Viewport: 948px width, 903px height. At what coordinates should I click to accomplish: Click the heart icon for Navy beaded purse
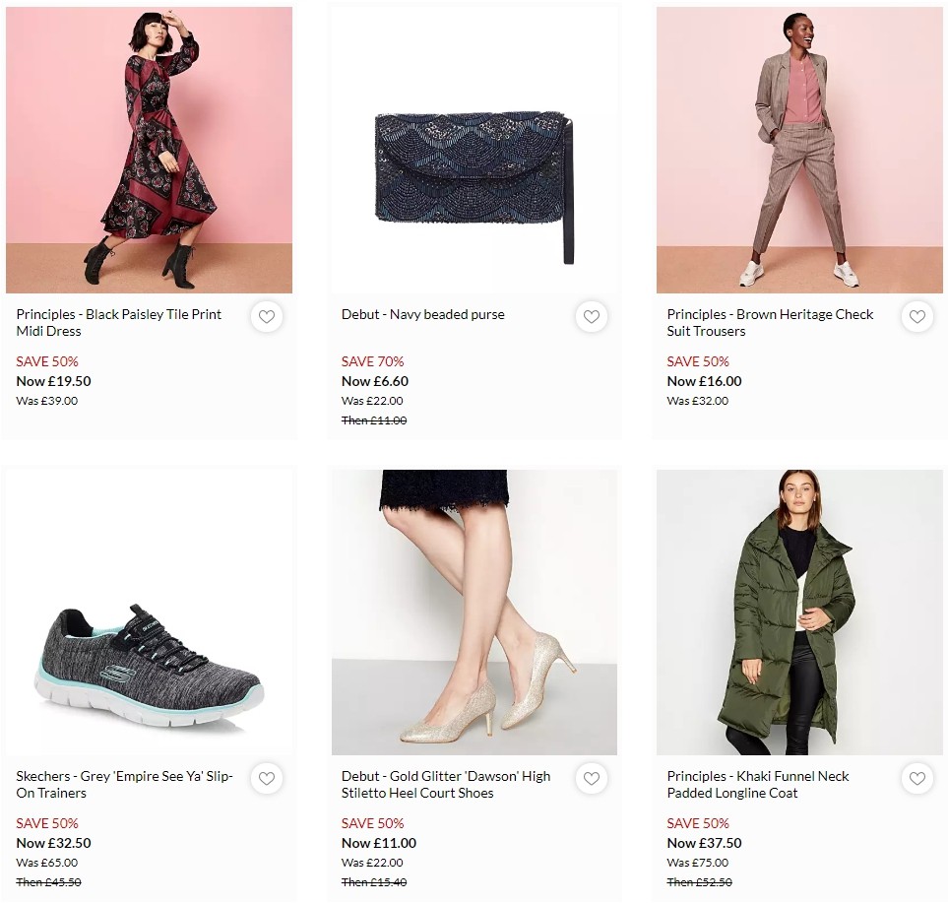592,317
